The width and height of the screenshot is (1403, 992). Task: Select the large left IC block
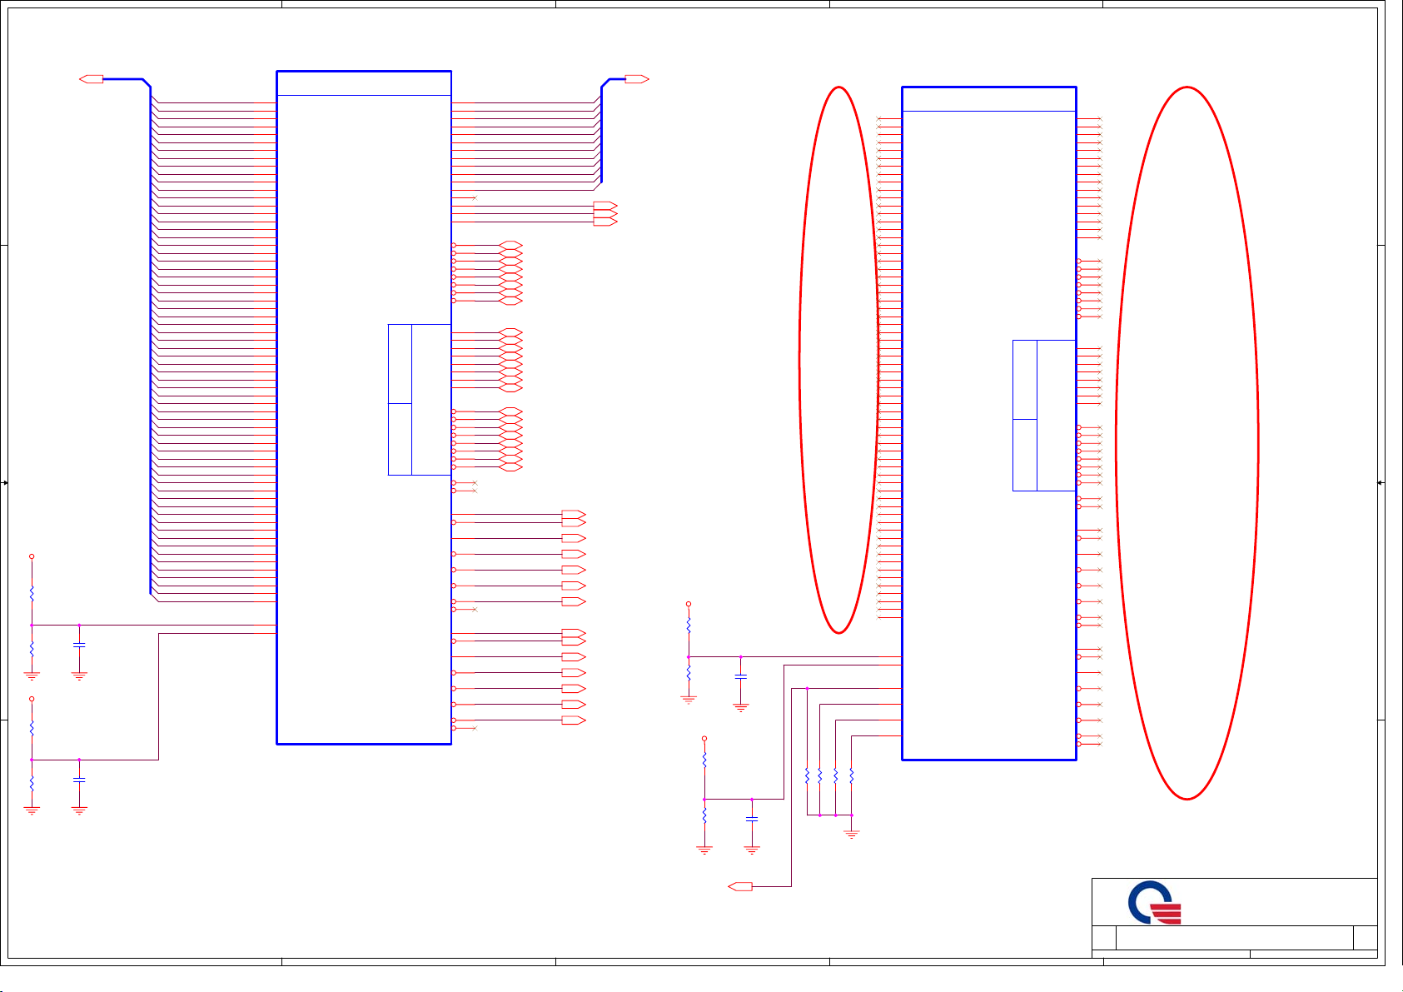tap(364, 407)
